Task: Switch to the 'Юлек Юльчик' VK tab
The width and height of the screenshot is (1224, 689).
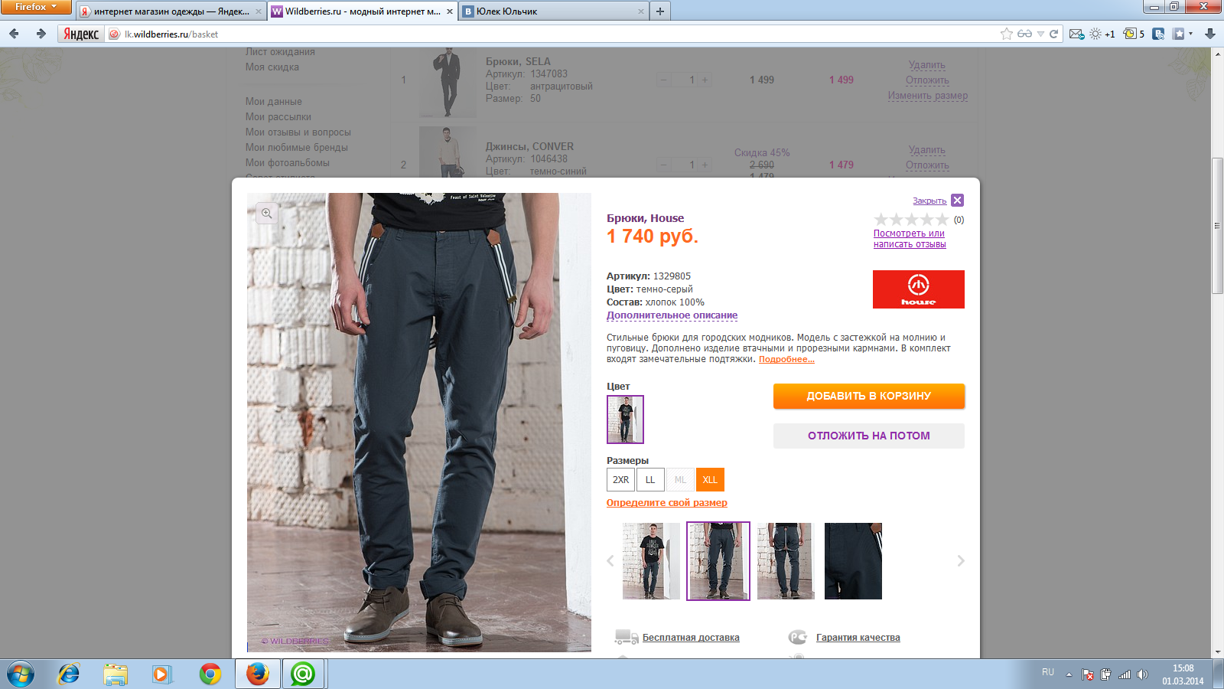Action: click(554, 11)
